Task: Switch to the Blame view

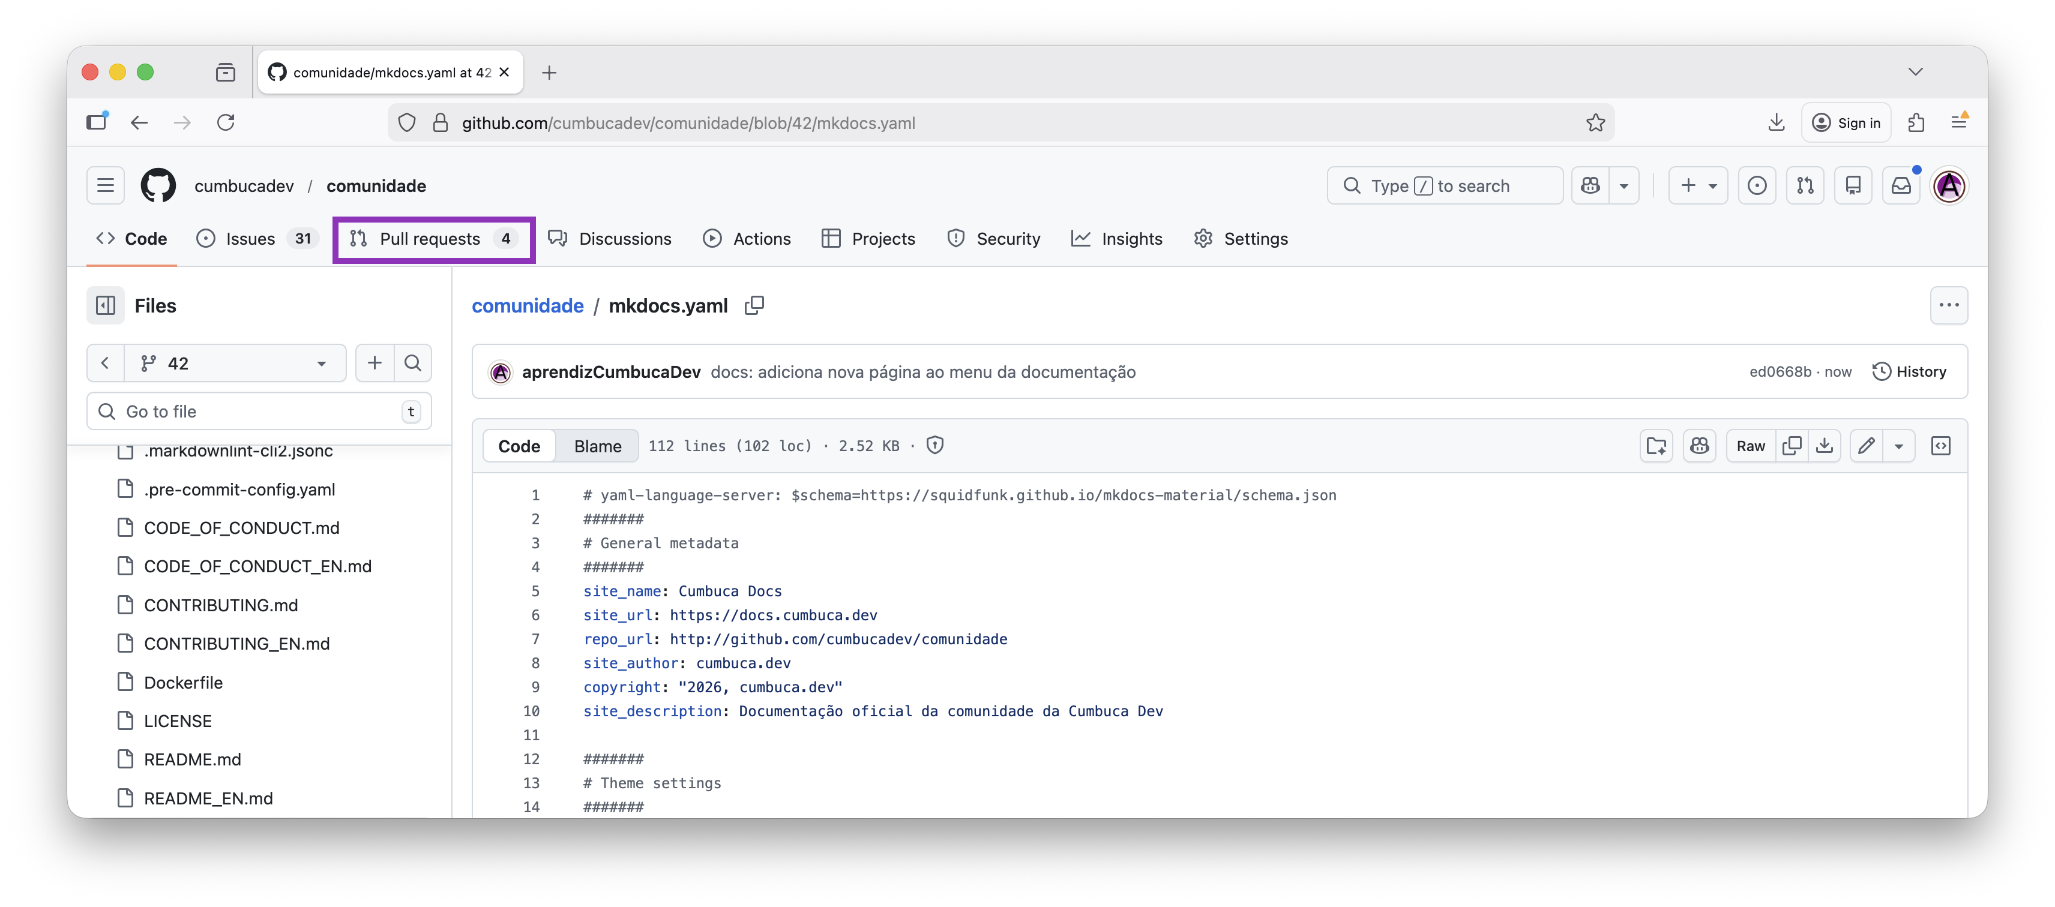Action: click(x=598, y=446)
